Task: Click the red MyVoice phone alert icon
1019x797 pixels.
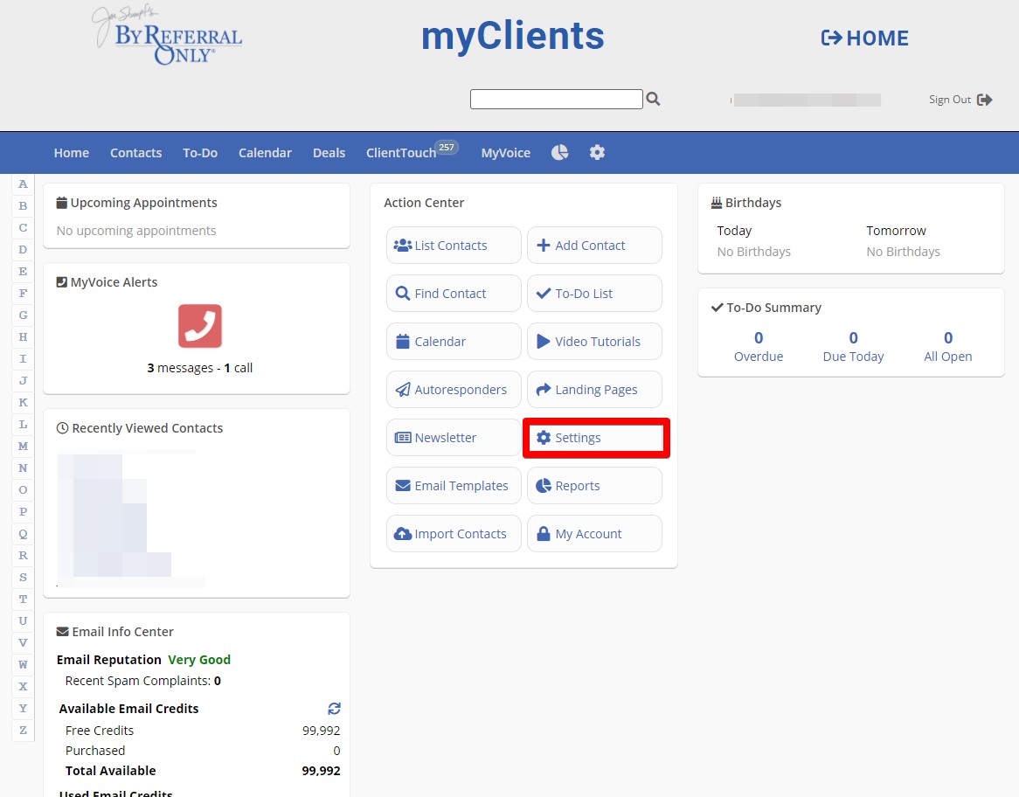Action: [x=200, y=326]
